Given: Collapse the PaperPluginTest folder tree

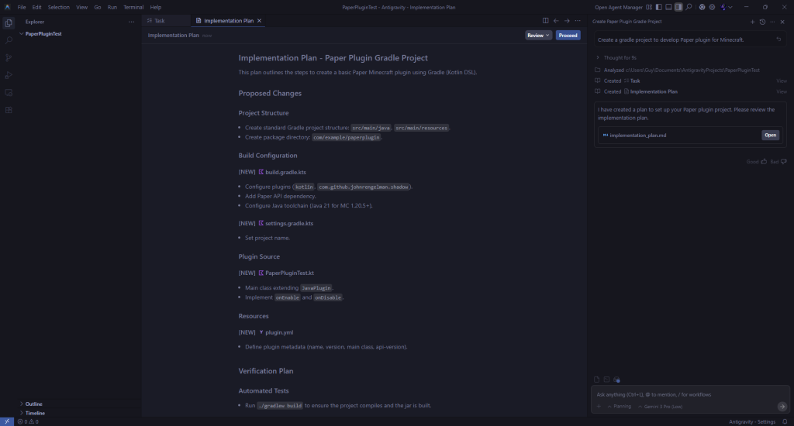Looking at the screenshot, I should click(22, 34).
